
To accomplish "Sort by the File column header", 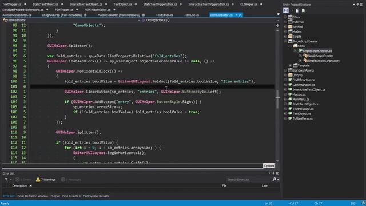I will (224, 185).
